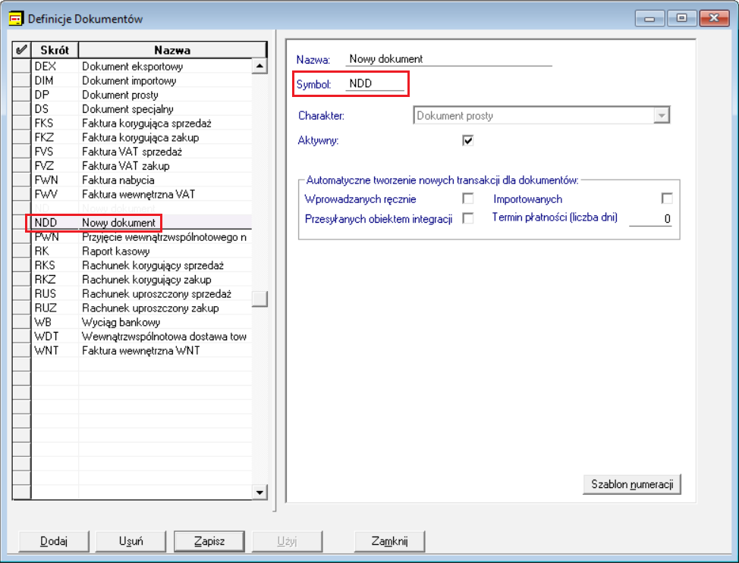The height and width of the screenshot is (563, 739).
Task: Enable Przesyłanych obiektem integracji checkbox
Action: 468,218
